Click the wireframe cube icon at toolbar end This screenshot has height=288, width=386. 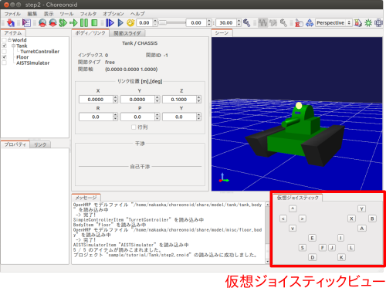click(x=378, y=23)
